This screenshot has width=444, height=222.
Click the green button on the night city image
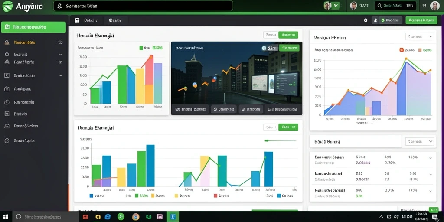(289, 48)
